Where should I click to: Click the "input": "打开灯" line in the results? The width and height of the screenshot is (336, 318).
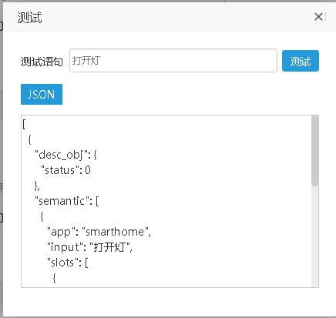[x=89, y=247]
